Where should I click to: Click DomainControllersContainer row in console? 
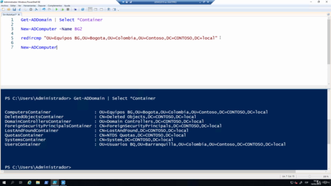(104, 121)
